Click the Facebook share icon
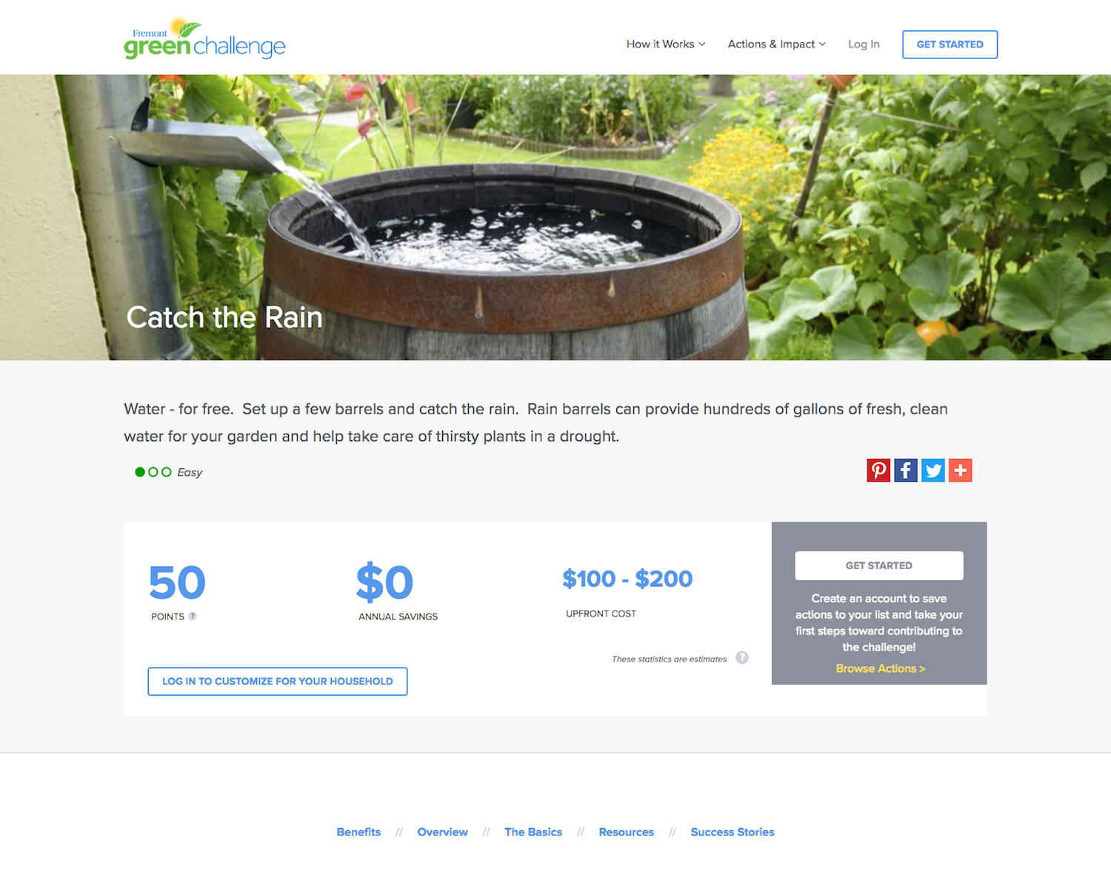 [906, 470]
